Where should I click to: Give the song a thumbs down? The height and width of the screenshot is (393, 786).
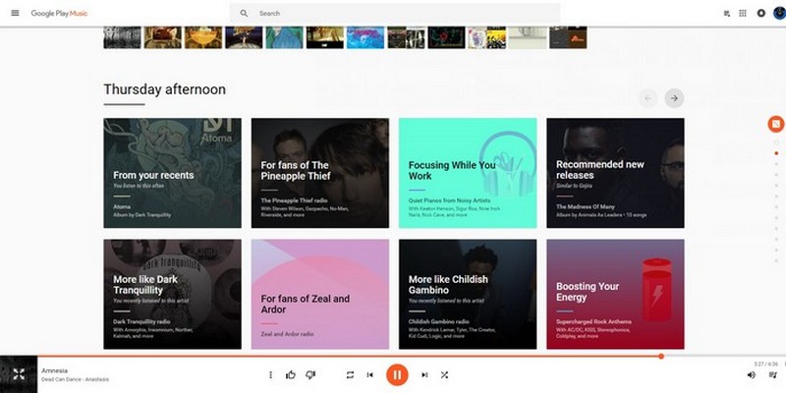pos(310,375)
